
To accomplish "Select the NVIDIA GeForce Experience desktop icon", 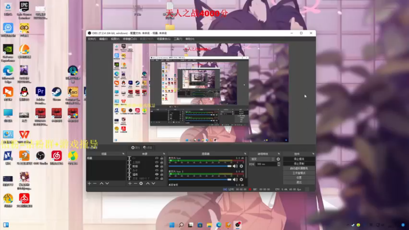I will pyautogui.click(x=8, y=53).
